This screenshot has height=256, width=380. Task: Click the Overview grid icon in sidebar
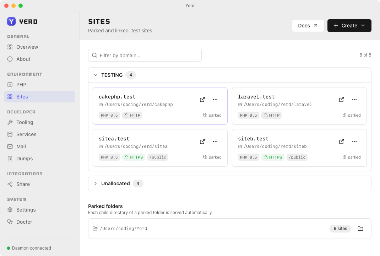pos(10,47)
